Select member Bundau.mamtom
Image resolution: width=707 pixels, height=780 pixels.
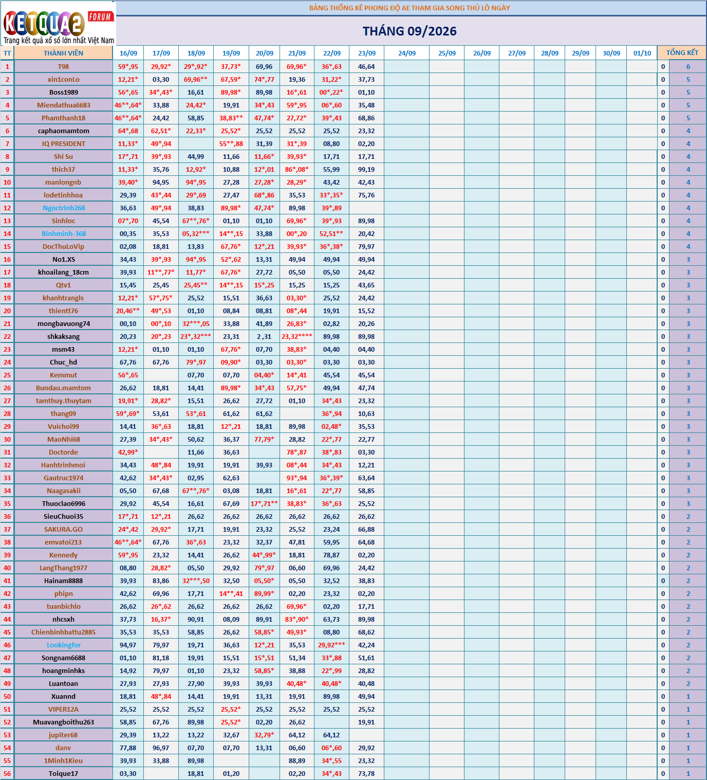tap(63, 388)
